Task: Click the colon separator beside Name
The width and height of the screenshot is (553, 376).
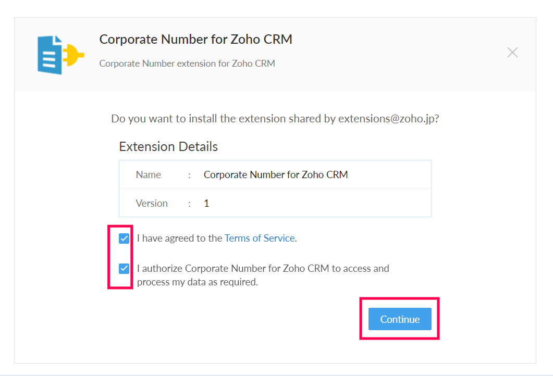Action: click(x=189, y=175)
